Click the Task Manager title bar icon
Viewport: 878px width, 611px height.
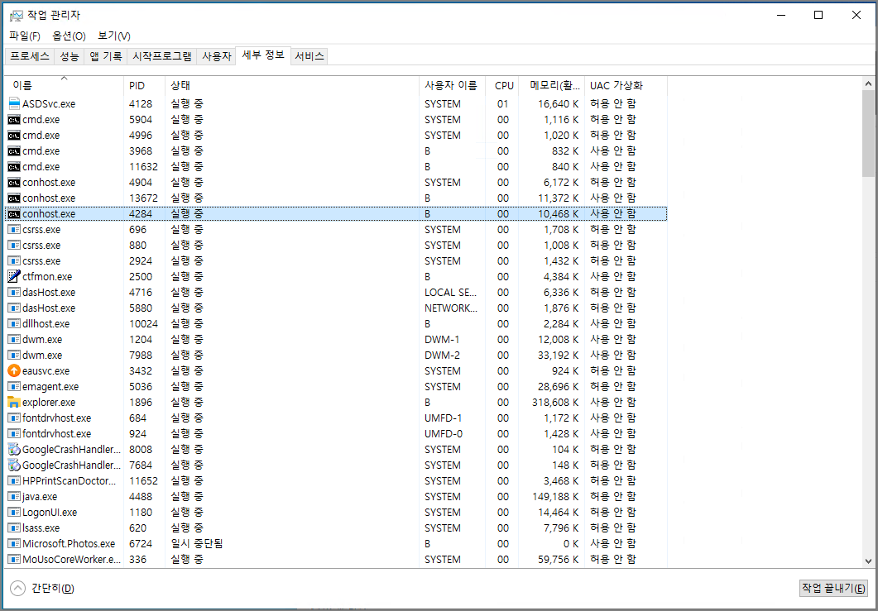17,16
